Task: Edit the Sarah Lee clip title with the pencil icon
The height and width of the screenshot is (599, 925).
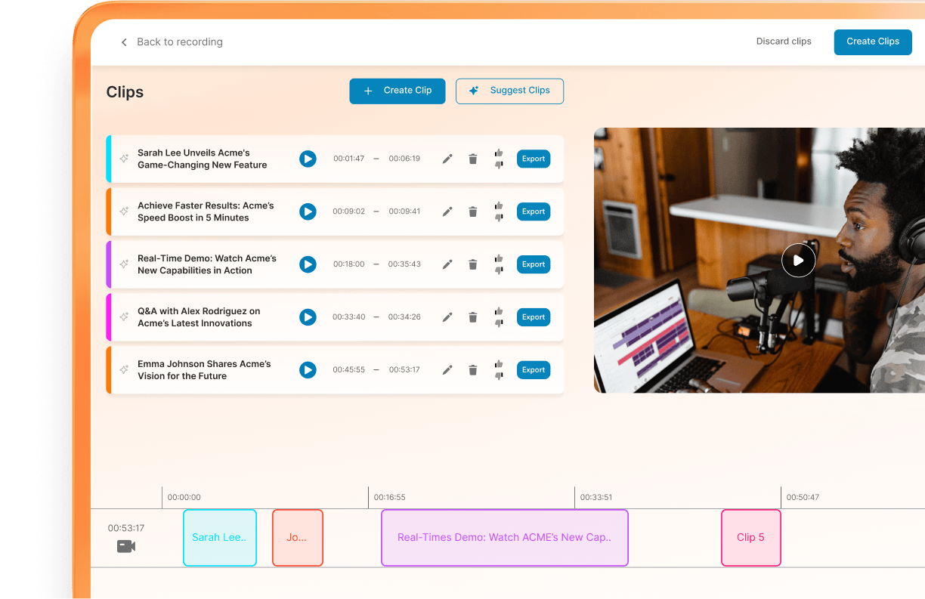Action: 447,159
